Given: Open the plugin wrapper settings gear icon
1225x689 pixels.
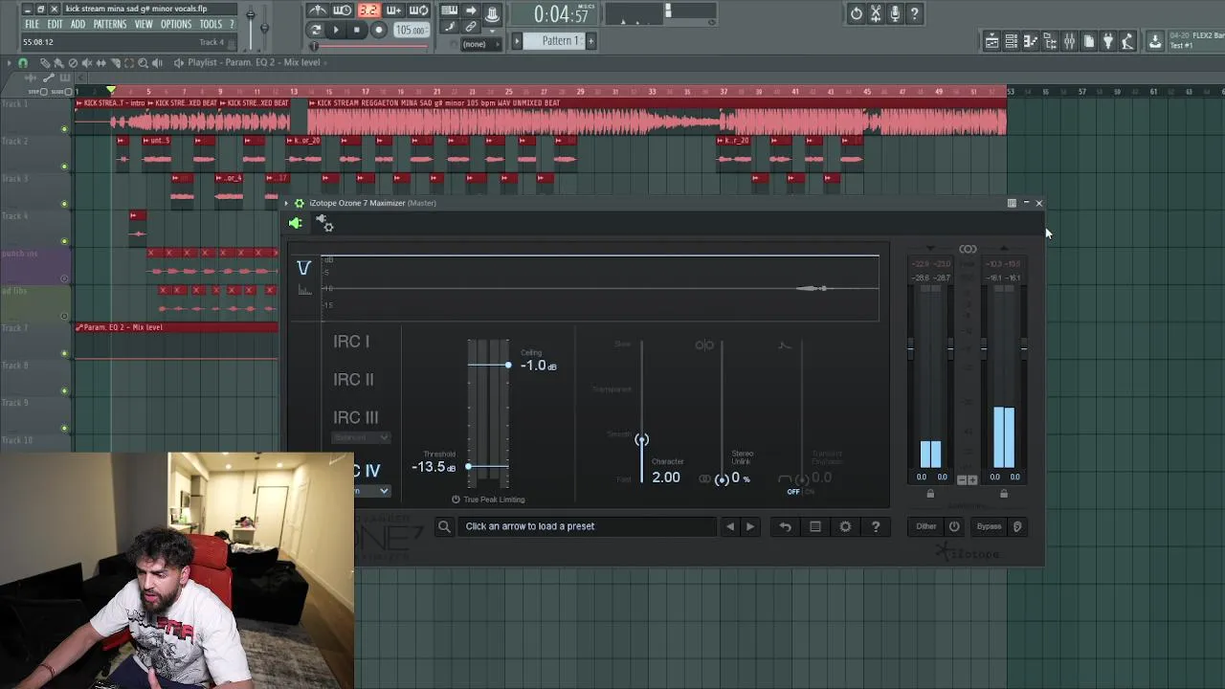Looking at the screenshot, I should pos(325,224).
